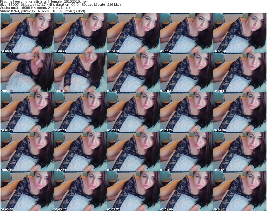Choose the frame timestamped 00:03:21
The width and height of the screenshot is (267, 211).
pyautogui.click(x=240, y=152)
